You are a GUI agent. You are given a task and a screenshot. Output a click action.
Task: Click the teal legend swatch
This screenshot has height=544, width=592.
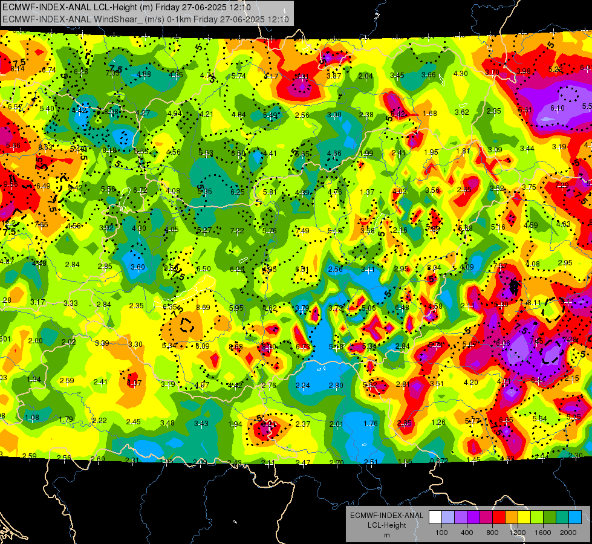click(x=562, y=517)
